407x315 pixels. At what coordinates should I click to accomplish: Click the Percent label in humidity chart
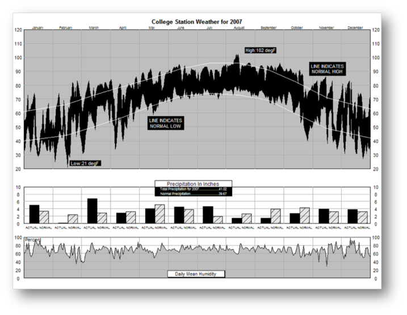pyautogui.click(x=33, y=240)
